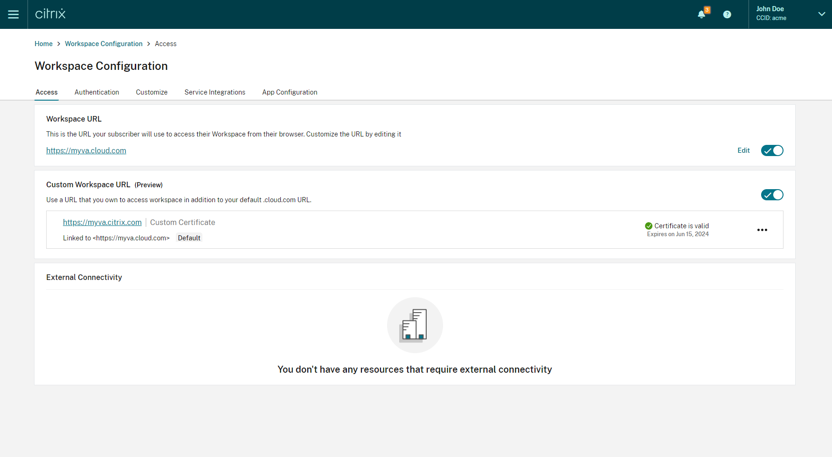This screenshot has width=832, height=457.
Task: Go to Home breadcrumb
Action: [x=43, y=44]
